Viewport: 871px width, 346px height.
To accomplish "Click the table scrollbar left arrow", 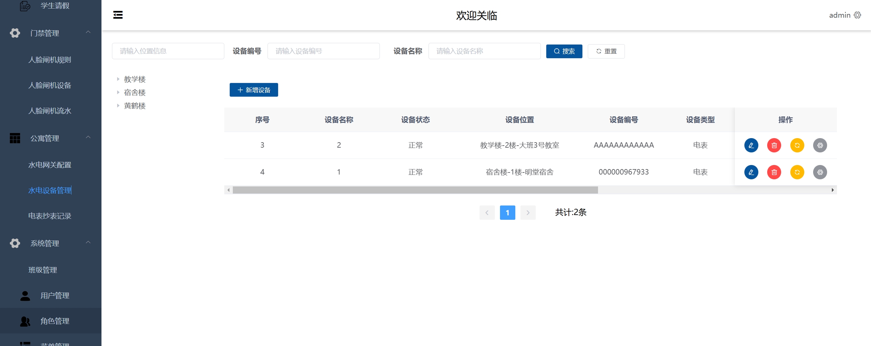I will pos(228,190).
